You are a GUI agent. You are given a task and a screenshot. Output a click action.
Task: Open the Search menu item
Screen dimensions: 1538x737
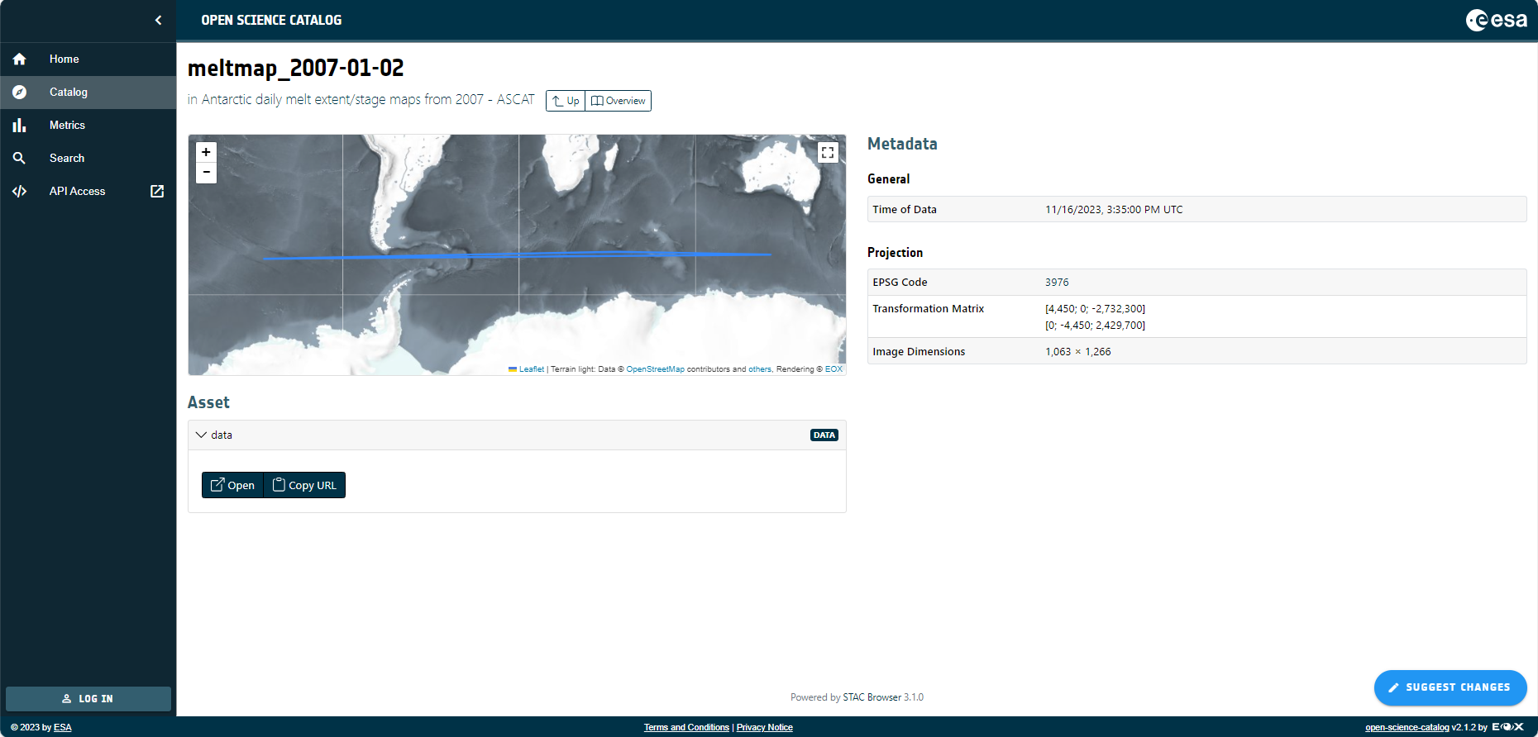click(x=67, y=159)
